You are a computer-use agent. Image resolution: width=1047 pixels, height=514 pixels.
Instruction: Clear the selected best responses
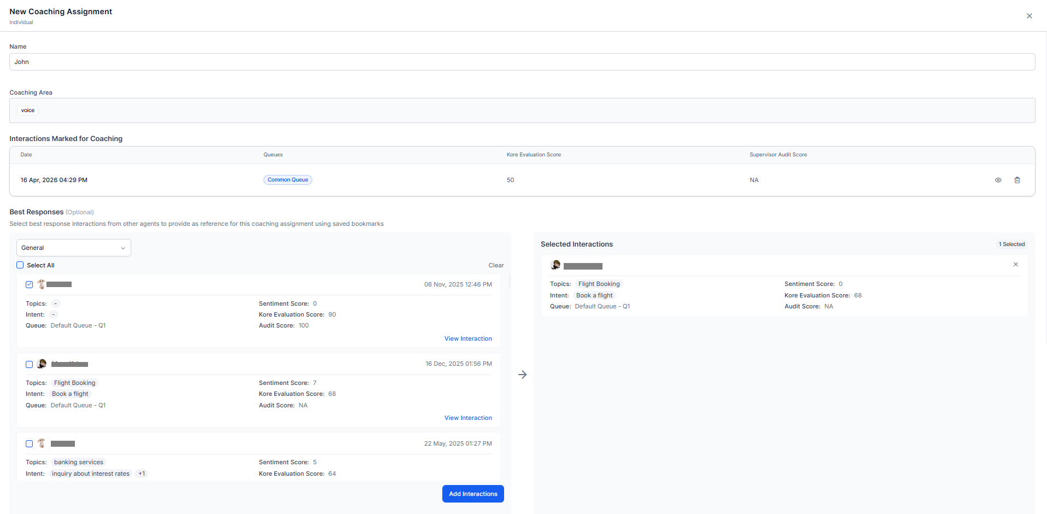[x=496, y=265]
